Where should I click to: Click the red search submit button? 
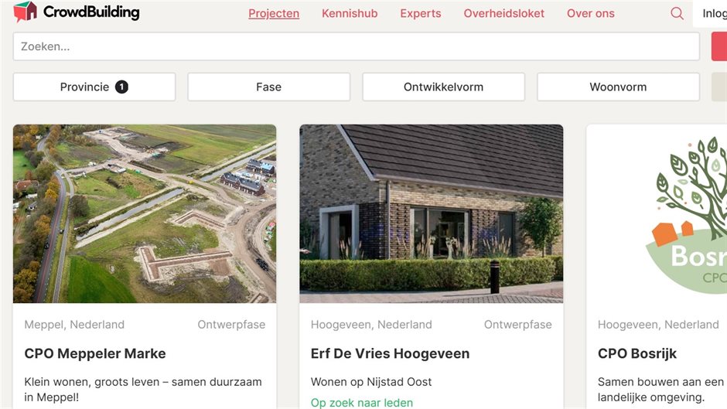coord(719,46)
